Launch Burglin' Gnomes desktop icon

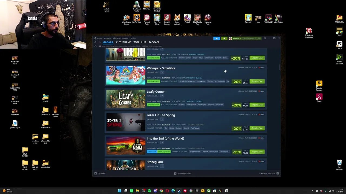(167, 20)
